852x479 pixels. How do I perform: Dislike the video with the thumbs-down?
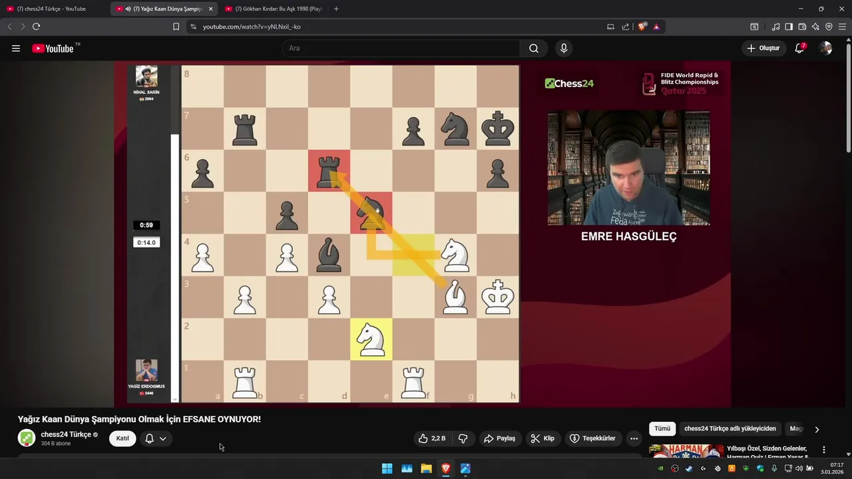click(x=463, y=438)
